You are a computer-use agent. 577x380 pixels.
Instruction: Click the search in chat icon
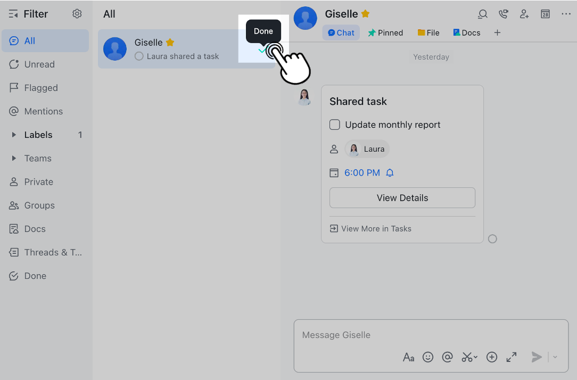coord(483,14)
